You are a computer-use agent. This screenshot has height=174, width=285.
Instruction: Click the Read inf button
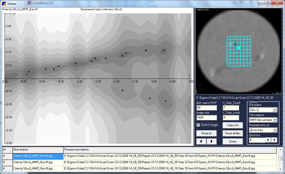207,134
